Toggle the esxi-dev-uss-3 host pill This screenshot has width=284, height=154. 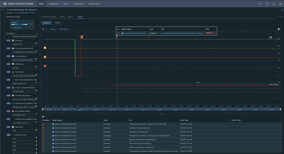click(x=24, y=76)
